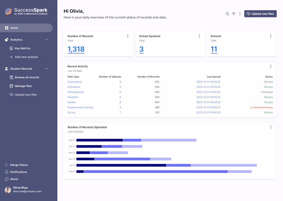The image size is (283, 201).
Task: Open Key Metrics under Analytics
Action: [x=22, y=48]
